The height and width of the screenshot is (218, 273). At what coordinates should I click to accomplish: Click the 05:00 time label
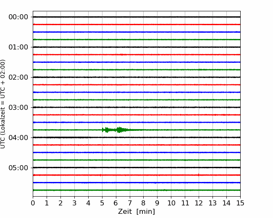(x=18, y=168)
